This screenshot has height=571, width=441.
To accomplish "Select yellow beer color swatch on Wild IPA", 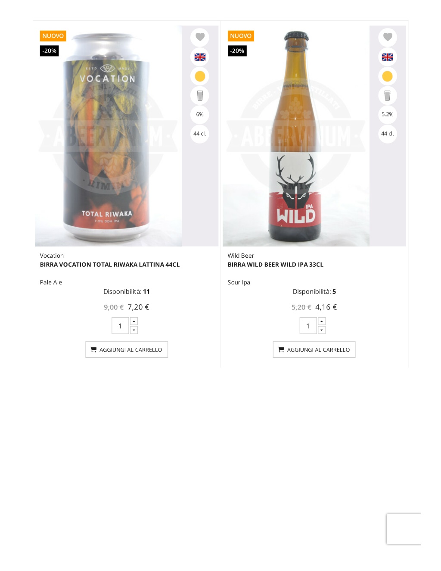I will [388, 76].
